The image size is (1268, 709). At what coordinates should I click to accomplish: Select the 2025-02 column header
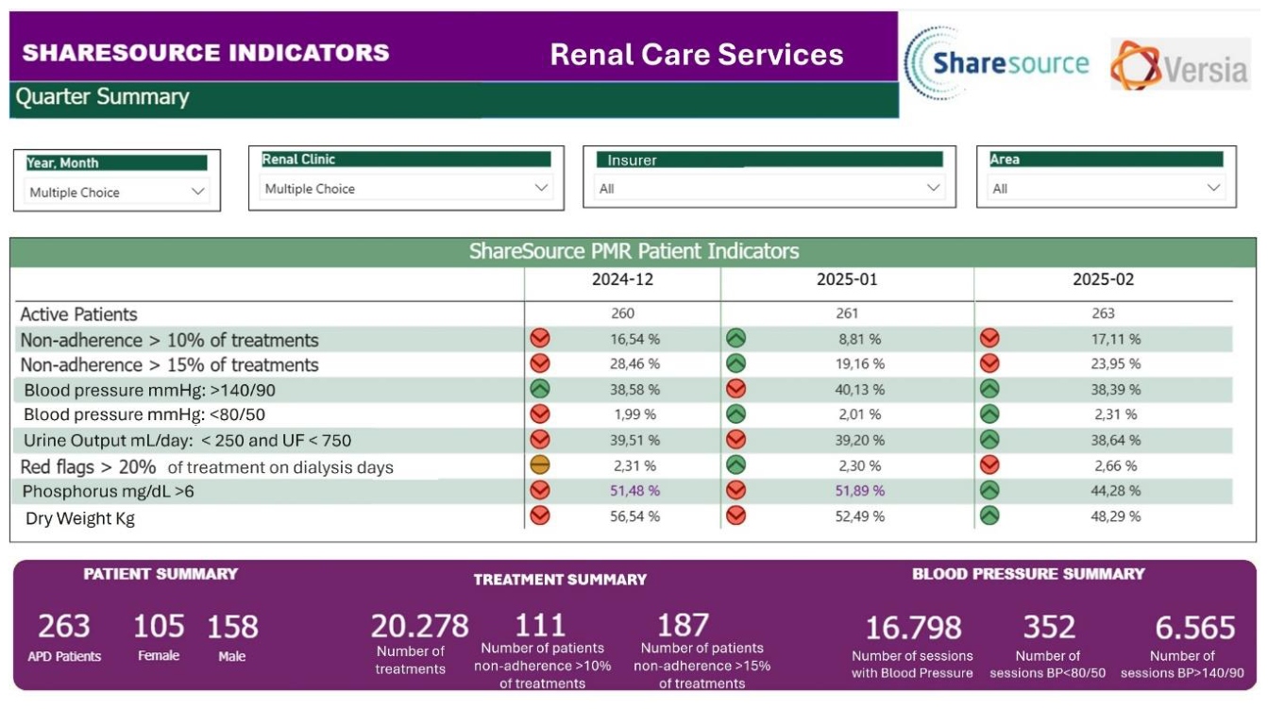coord(1103,279)
